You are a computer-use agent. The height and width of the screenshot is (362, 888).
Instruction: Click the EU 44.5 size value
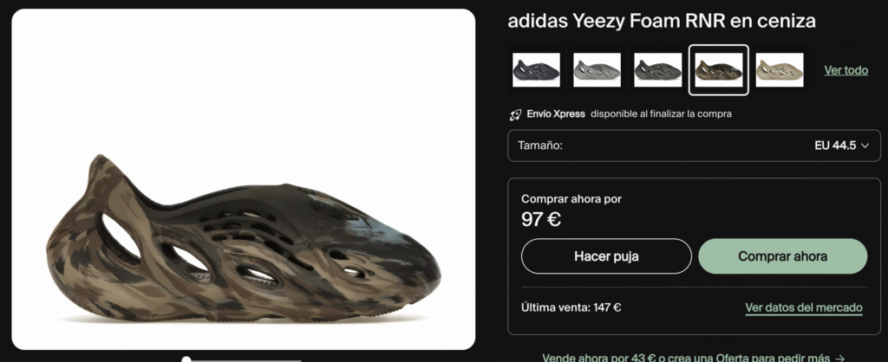coord(835,146)
